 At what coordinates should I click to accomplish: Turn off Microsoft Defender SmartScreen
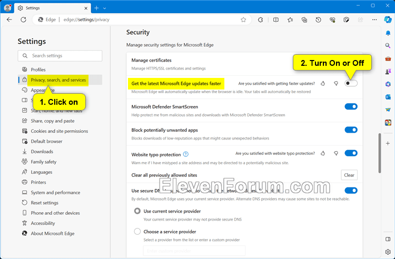(x=351, y=107)
